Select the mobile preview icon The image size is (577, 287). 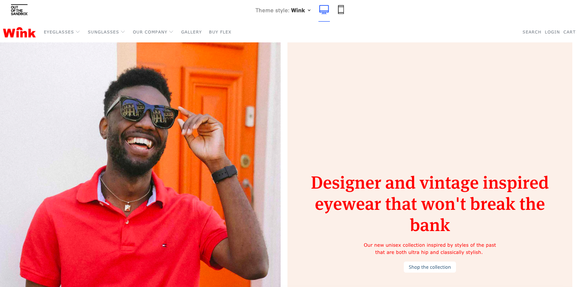(x=341, y=9)
